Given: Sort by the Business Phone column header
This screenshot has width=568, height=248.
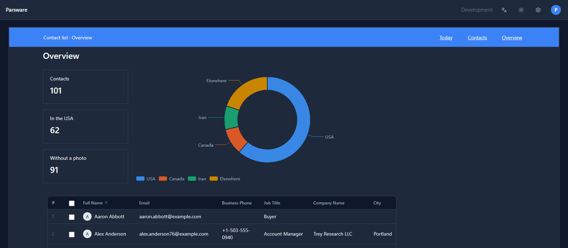Looking at the screenshot, I should (237, 203).
